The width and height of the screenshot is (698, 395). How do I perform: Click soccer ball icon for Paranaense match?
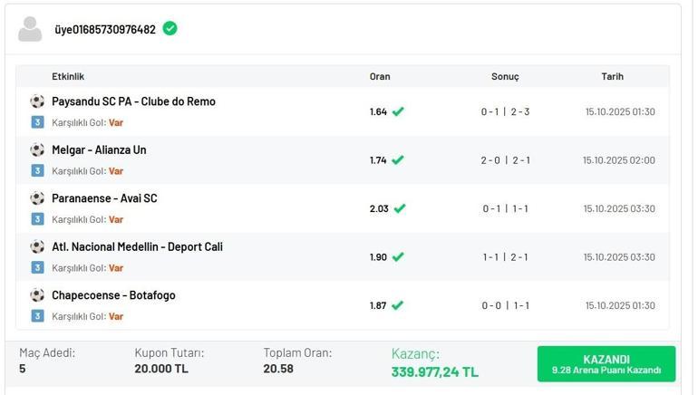tap(37, 198)
